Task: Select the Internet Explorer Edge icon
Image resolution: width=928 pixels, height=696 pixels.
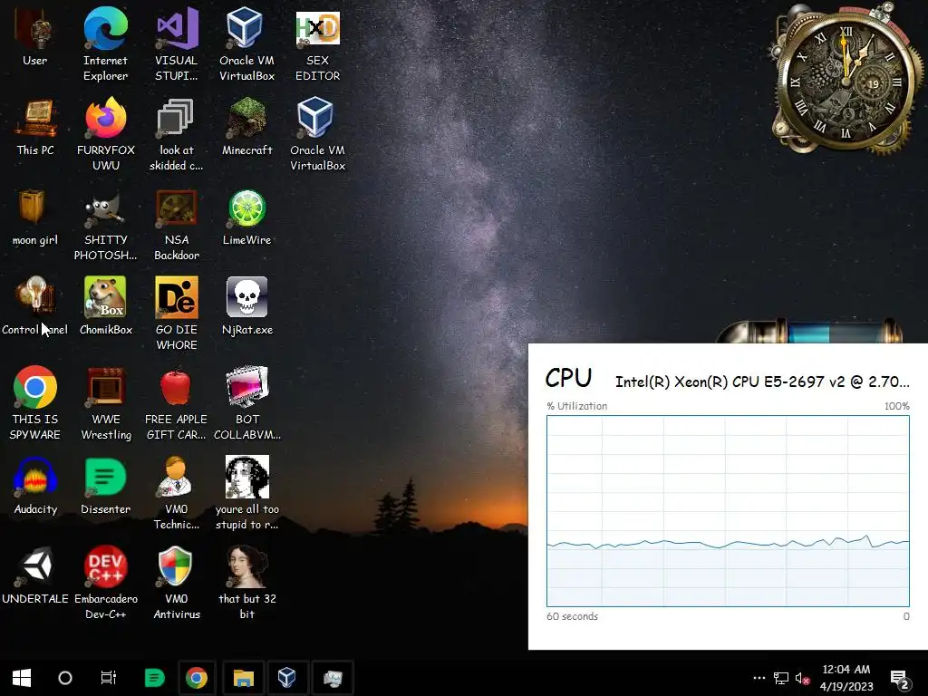Action: click(105, 43)
